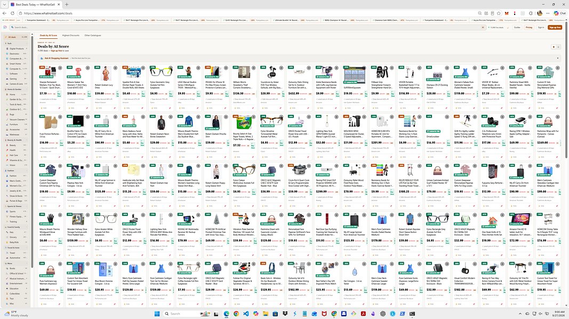Expand the Ask AI Shopping Assistant panel arrow

[558, 58]
